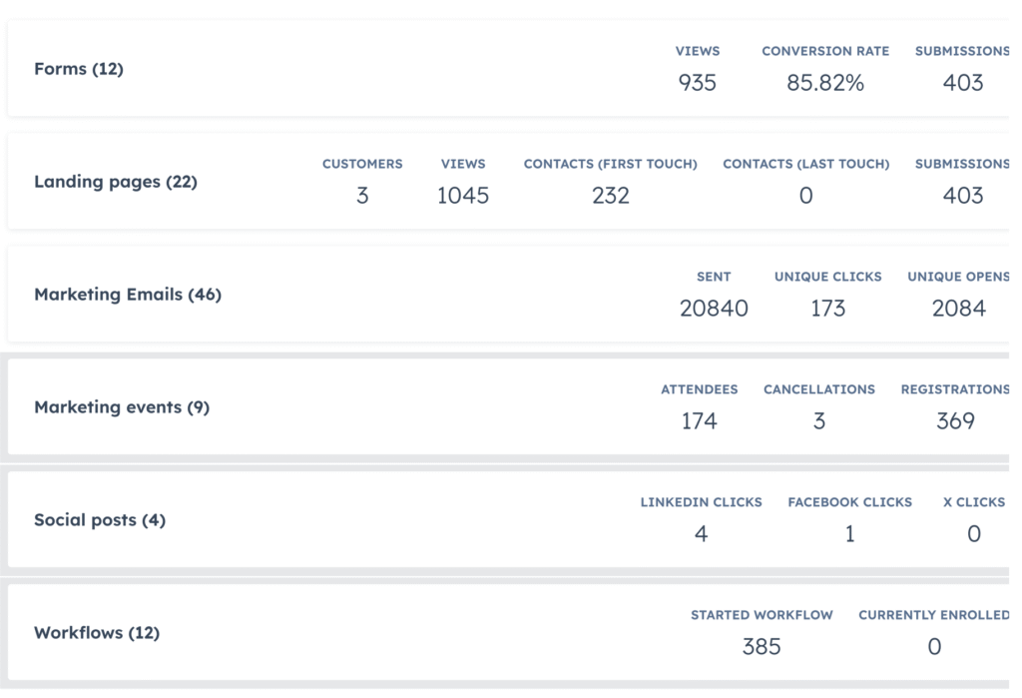Screen dimensions: 1022x698
Task: Open the unique clicks value 173
Action: point(827,309)
